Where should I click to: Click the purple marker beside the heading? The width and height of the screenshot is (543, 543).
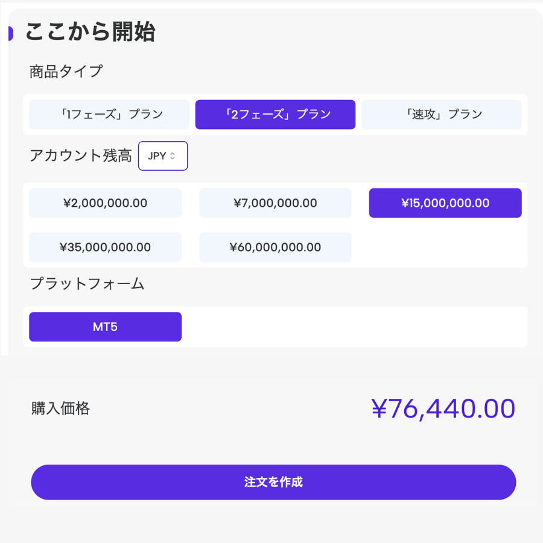(x=10, y=34)
